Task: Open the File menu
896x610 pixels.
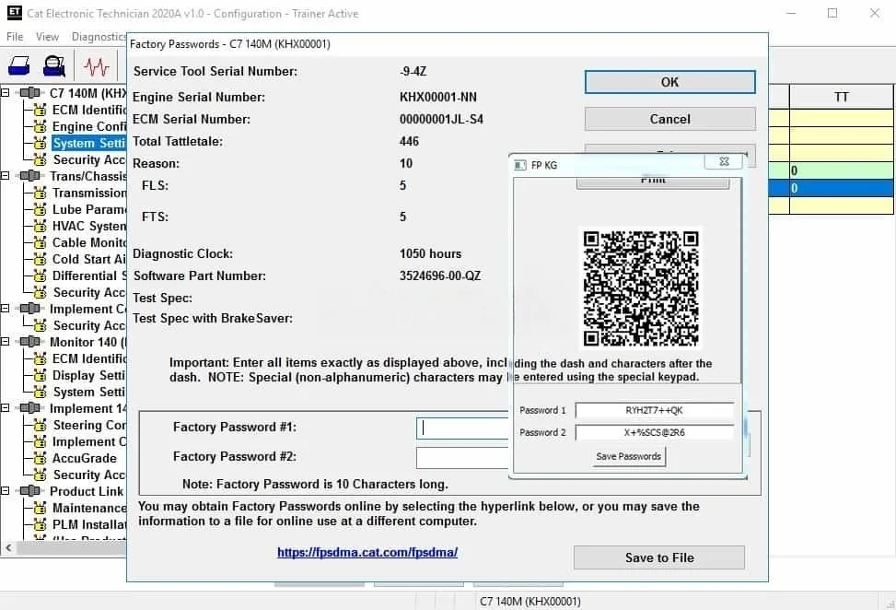Action: coord(15,37)
